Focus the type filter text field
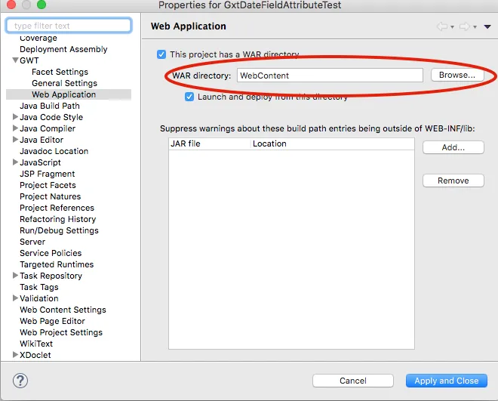Screen dimensions: 498x401 tap(69, 26)
